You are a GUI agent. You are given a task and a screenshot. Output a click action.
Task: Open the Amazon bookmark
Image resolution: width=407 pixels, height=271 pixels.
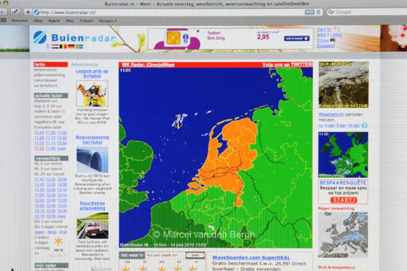coord(20,20)
